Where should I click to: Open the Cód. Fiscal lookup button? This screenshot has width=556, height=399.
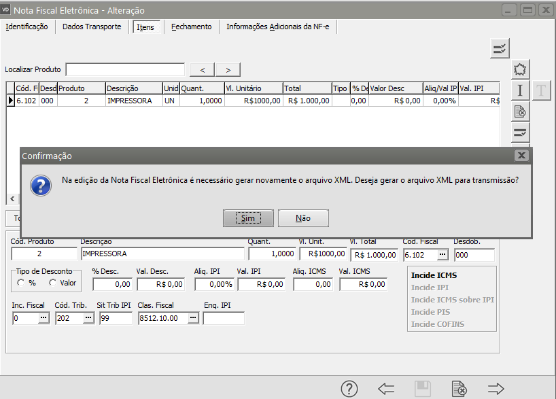tap(442, 254)
